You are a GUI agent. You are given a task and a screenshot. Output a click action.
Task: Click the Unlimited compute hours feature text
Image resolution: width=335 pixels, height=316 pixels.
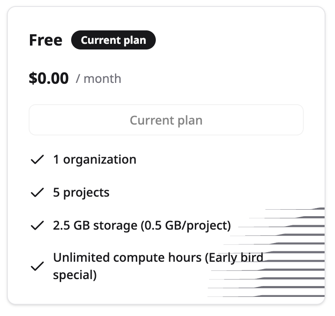(x=158, y=266)
